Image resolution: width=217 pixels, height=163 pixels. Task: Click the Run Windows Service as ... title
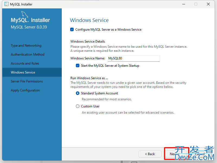89,78
